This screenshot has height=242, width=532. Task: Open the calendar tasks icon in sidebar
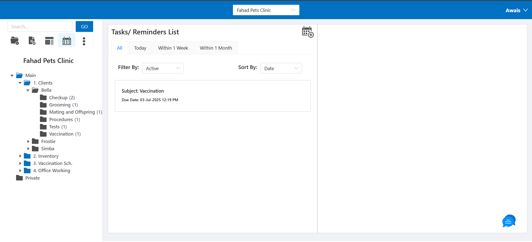(x=67, y=41)
